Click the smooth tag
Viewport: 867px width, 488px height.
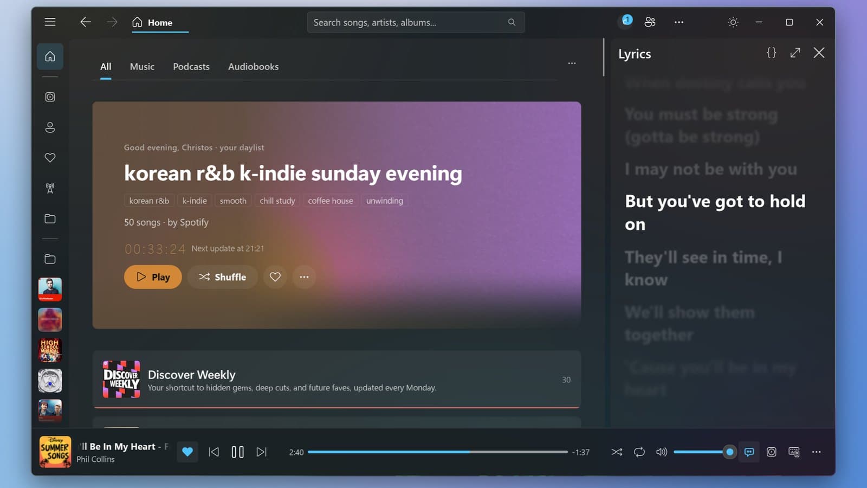coord(233,201)
